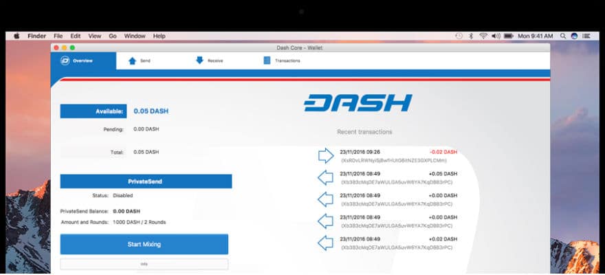Image resolution: width=605 pixels, height=275 pixels.
Task: Select the 23/11/2016 09:26 transaction entry
Action: 392,155
